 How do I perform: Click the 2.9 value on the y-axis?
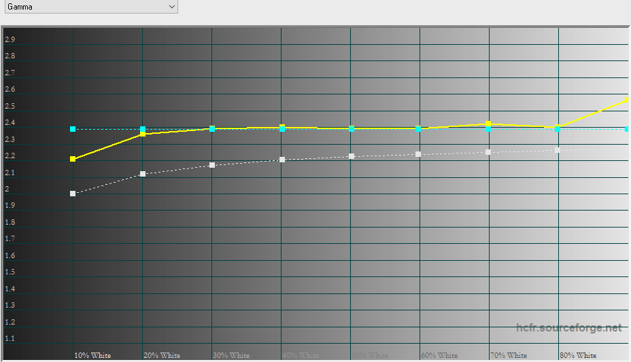(10, 39)
